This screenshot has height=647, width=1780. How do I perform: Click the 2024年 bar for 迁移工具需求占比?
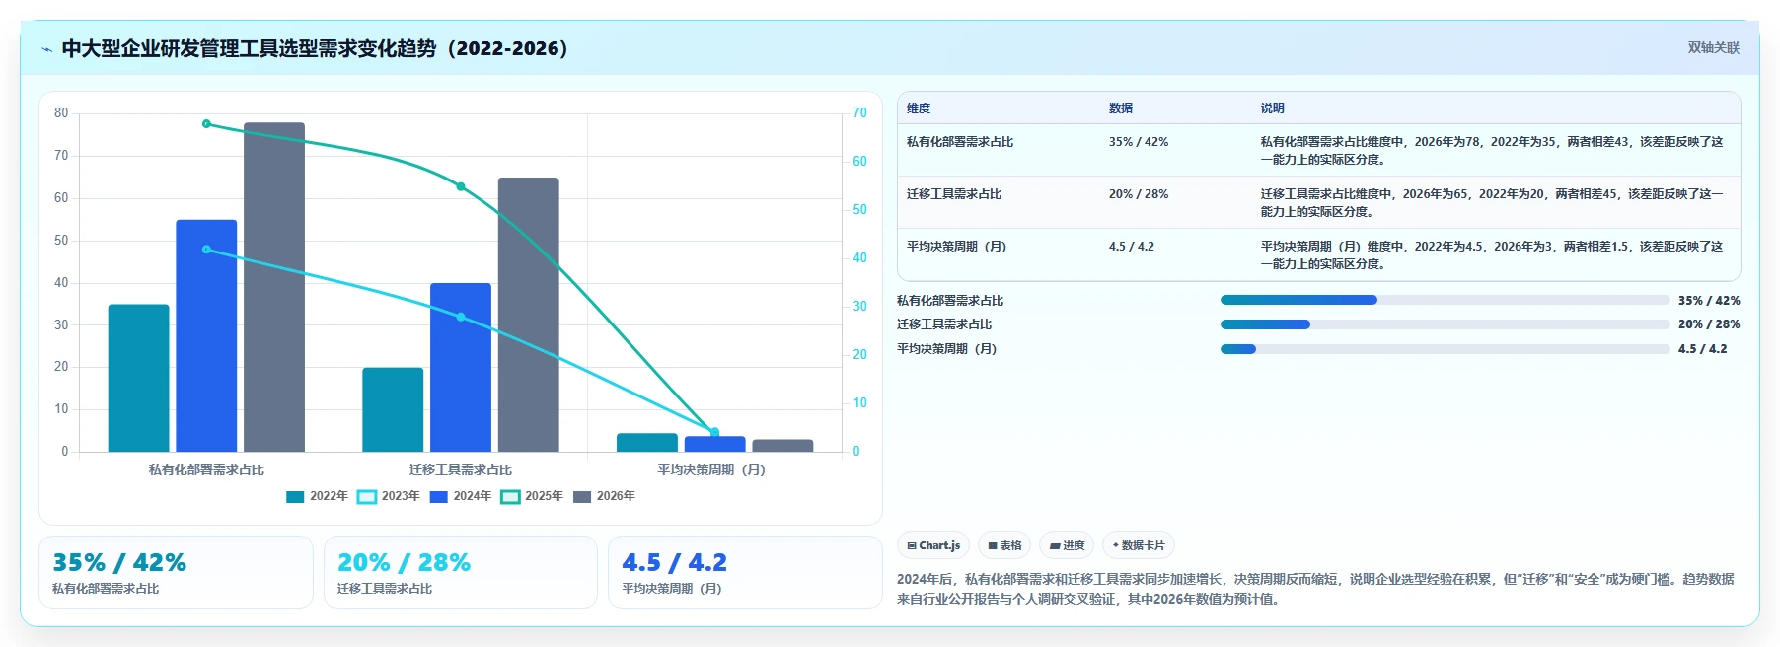click(461, 367)
